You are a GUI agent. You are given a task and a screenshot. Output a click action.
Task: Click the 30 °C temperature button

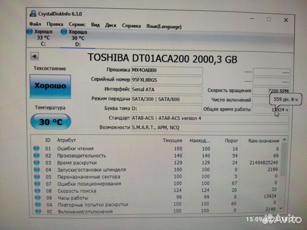click(x=51, y=122)
